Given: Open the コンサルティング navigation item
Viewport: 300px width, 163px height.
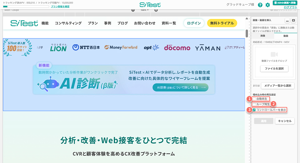Looking at the screenshot, I should (x=68, y=23).
